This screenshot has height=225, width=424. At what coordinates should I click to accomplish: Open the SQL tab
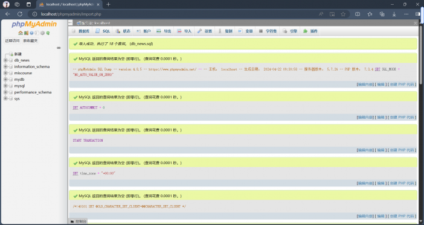(x=103, y=31)
